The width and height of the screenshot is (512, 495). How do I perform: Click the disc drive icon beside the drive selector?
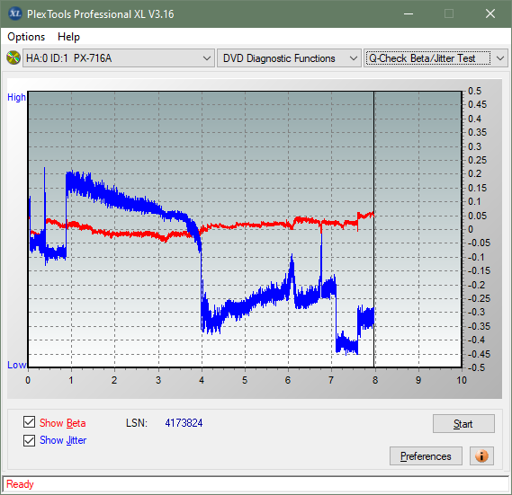pos(13,58)
